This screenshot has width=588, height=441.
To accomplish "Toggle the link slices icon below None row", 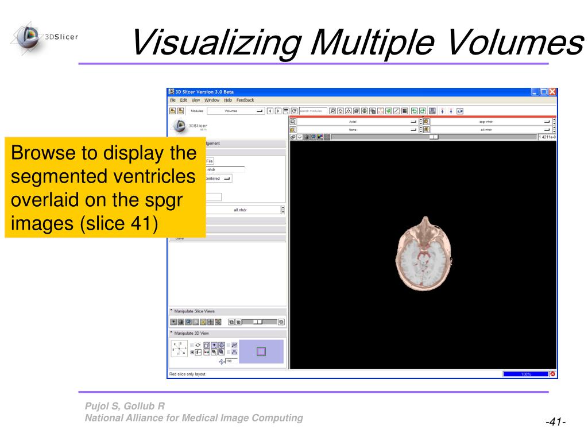I will pos(293,137).
